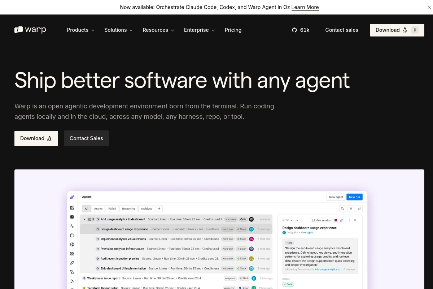The height and width of the screenshot is (289, 433).
Task: Click the copy link icon in detail panel
Action: point(342,220)
